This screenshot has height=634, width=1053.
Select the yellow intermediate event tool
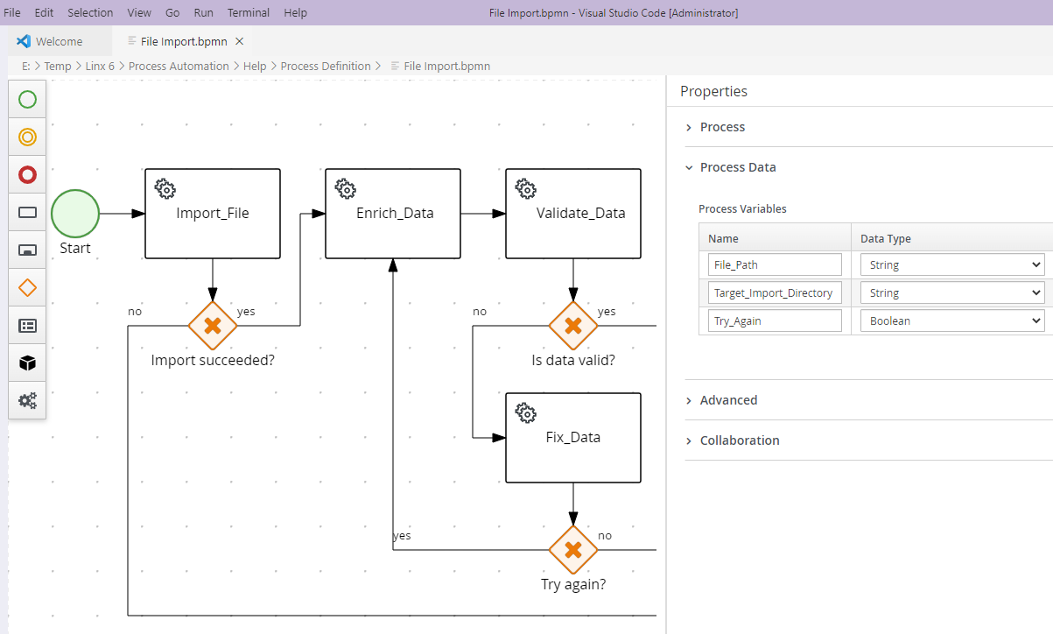click(x=27, y=137)
